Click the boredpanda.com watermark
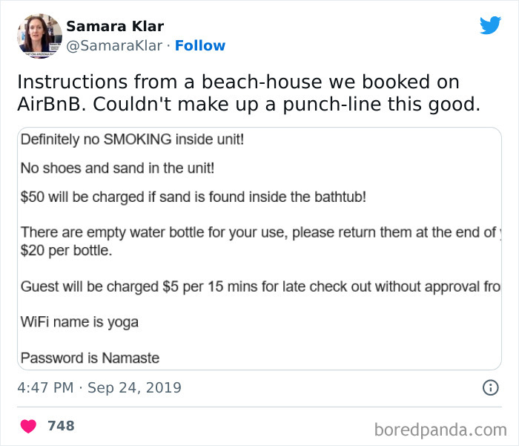The image size is (519, 446). tap(439, 428)
